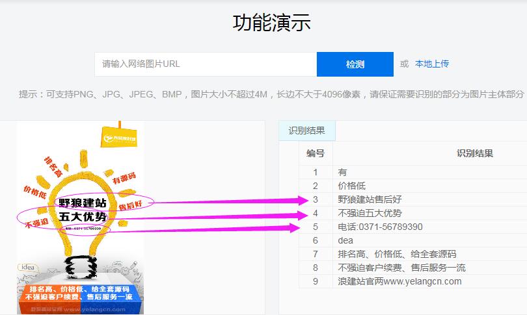Select result row 野狼建站售后好
The height and width of the screenshot is (315, 527).
click(370, 199)
